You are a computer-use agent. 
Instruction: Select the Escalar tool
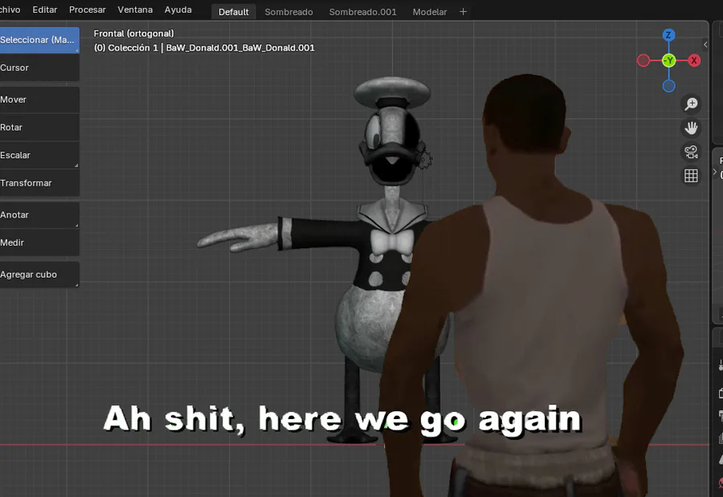[39, 155]
